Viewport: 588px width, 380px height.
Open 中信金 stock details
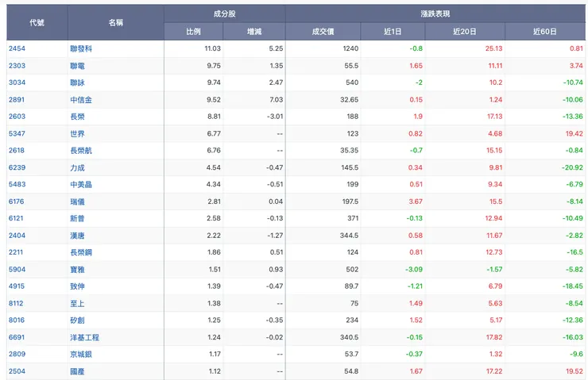81,100
